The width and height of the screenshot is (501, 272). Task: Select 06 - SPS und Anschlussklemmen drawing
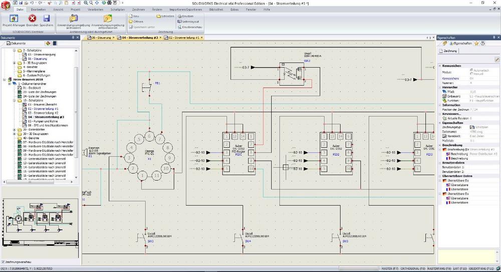coord(48,125)
